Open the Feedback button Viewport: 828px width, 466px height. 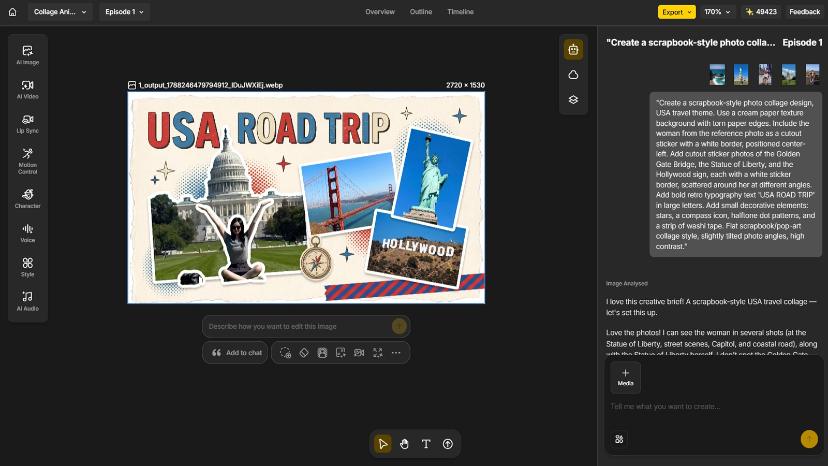[x=805, y=12]
